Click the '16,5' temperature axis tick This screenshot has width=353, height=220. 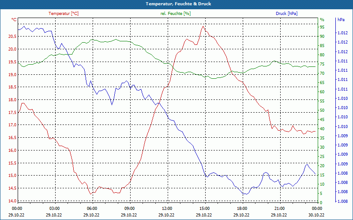click(x=12, y=138)
